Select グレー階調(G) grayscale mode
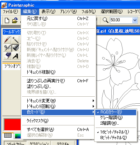The height and width of the screenshot is (145, 140). [x=115, y=118]
